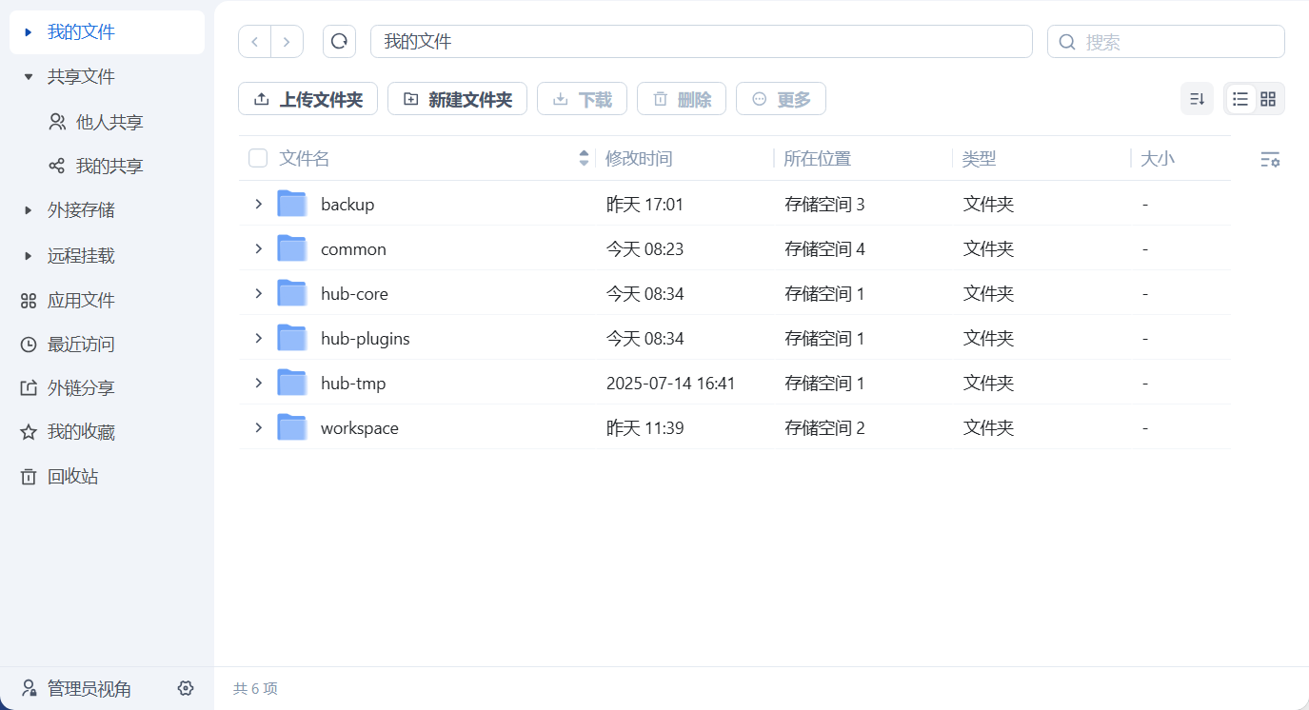Click the hub-plugins folder icon
Image resolution: width=1309 pixels, height=710 pixels.
[x=291, y=338]
